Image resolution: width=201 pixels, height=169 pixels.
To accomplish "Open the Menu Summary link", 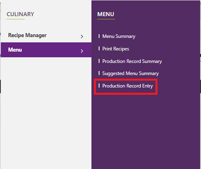I will tap(119, 36).
